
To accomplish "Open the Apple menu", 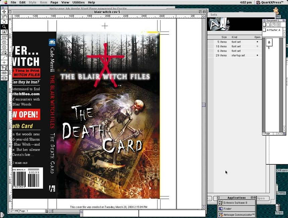I will 5,2.
